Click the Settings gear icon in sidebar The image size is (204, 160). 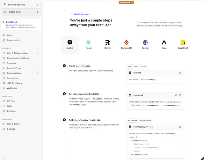point(4,129)
